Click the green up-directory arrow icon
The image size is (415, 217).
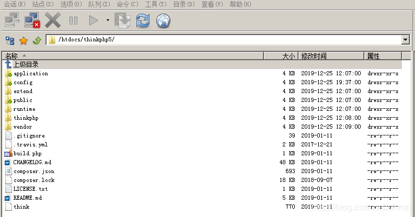click(37, 41)
